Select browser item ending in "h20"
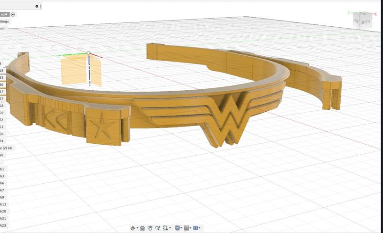The image size is (383, 233). (x=3, y=212)
